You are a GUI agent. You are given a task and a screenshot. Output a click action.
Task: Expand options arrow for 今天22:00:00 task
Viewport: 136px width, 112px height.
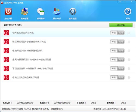[129, 33]
